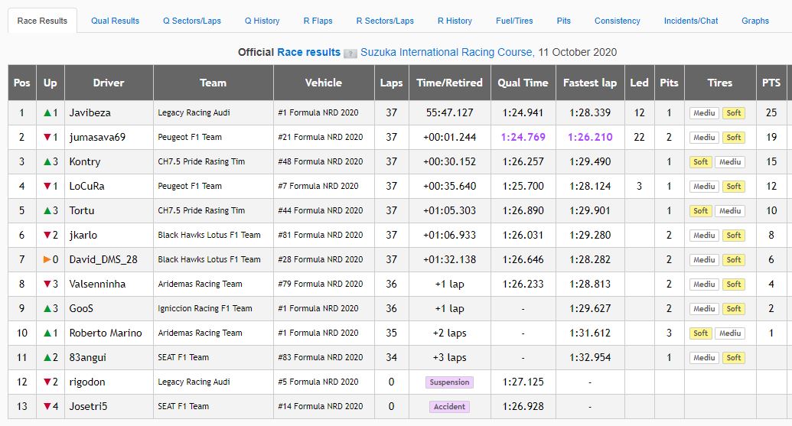Click the Soft tire badge in Kontry's row

click(x=700, y=162)
